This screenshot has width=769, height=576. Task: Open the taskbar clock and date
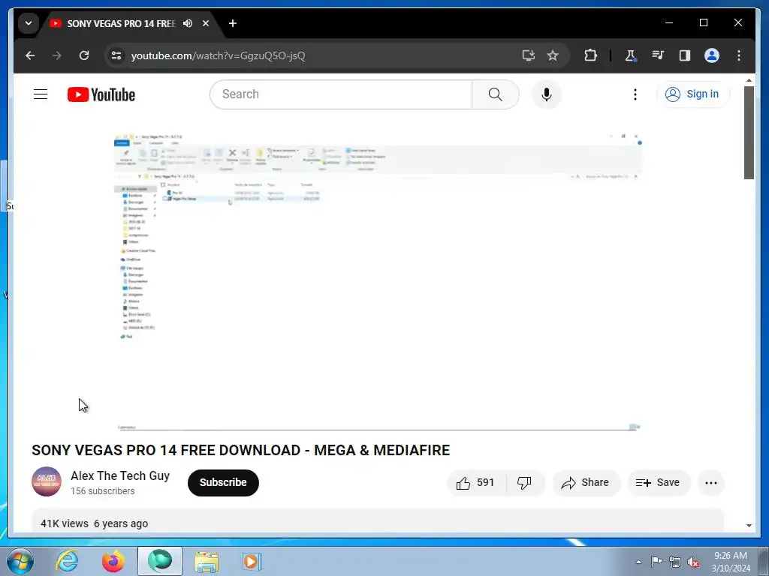731,562
